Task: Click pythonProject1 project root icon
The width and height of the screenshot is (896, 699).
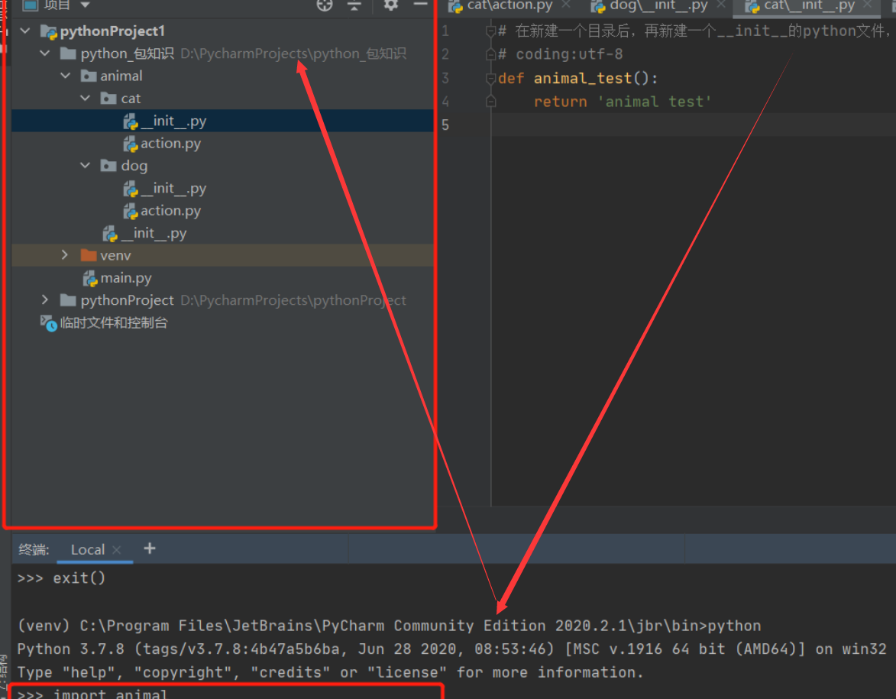Action: [49, 31]
